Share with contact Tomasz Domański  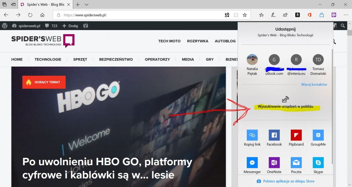318,65
